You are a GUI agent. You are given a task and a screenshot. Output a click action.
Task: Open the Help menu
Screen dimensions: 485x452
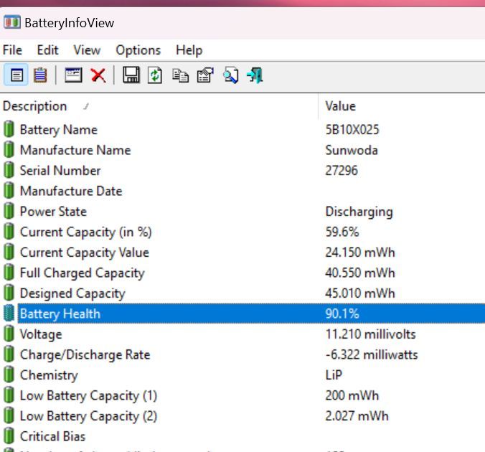tap(189, 50)
